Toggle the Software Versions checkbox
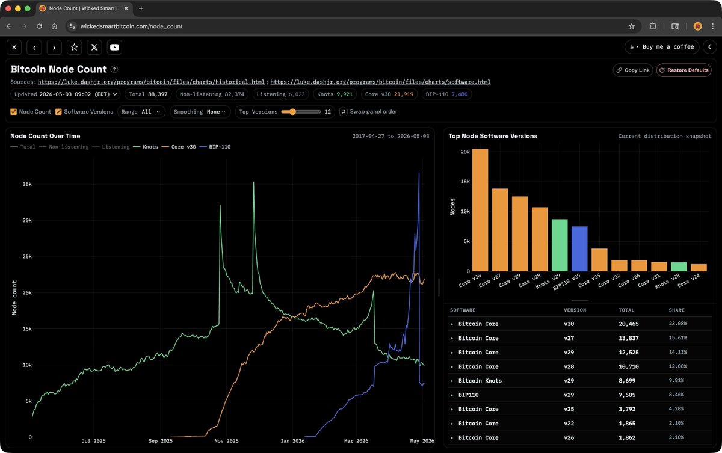The image size is (722, 453). [58, 112]
